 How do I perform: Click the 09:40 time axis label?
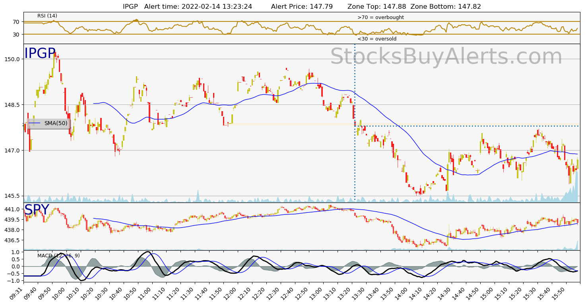[x=30, y=292]
